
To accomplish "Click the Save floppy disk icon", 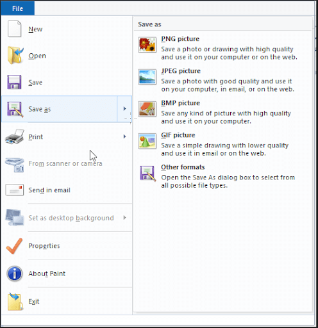I will 14,82.
